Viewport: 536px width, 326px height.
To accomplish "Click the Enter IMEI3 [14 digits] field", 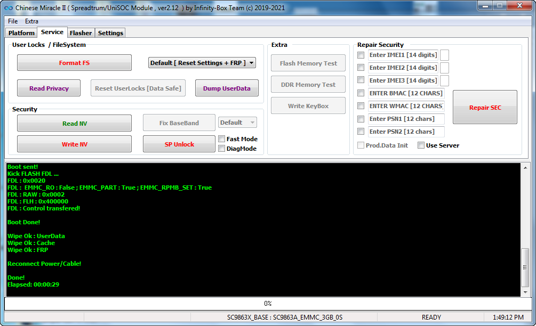I will (x=403, y=80).
